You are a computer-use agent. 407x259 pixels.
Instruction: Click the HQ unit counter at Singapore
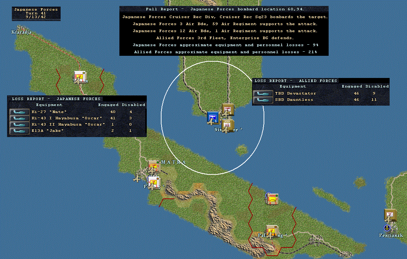(228, 125)
